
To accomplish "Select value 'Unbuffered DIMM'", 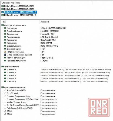I will pyautogui.click(x=48, y=40).
